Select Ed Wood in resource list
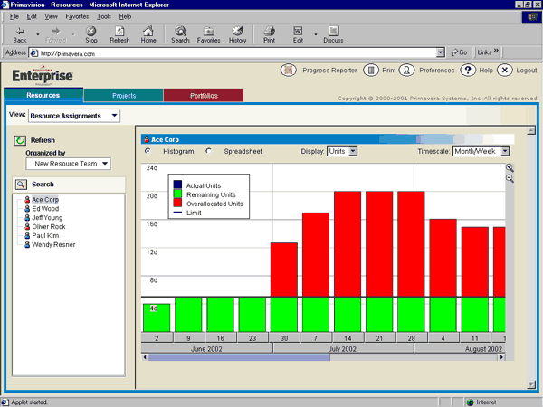Viewport: 543px width, 407px height. coord(45,209)
